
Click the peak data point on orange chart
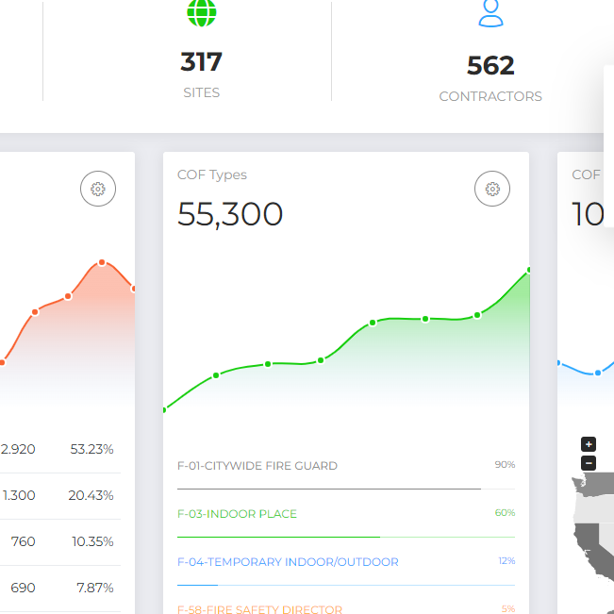[102, 262]
